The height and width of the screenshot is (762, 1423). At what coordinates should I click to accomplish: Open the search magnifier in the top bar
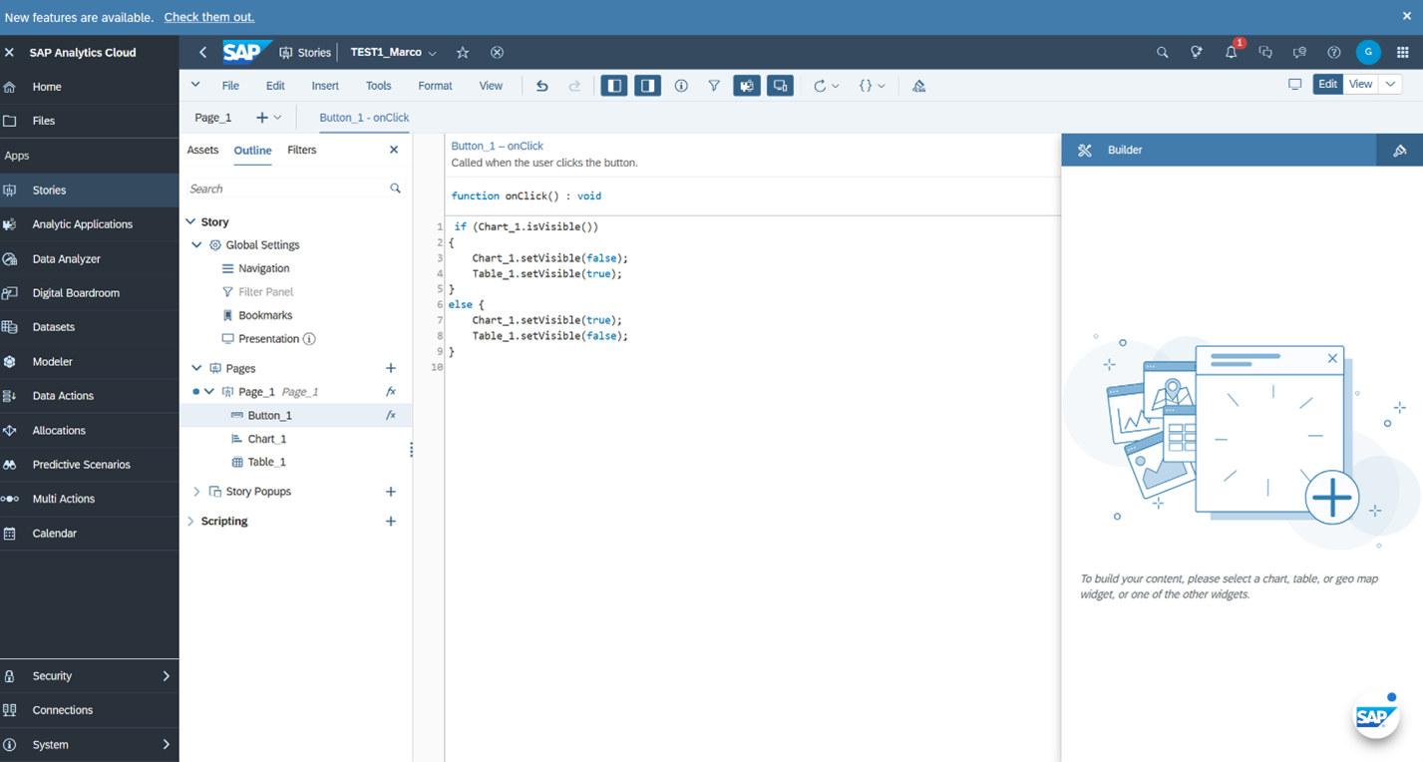click(1162, 52)
